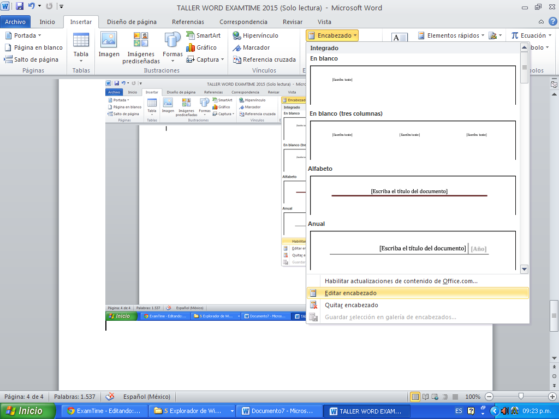Open the Referencias ribbon tab

coord(188,22)
